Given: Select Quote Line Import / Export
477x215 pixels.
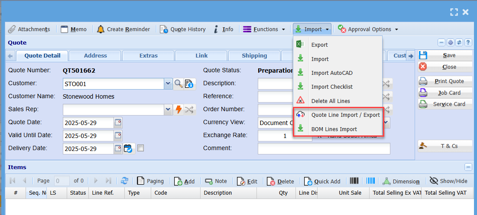Looking at the screenshot, I should 345,115.
